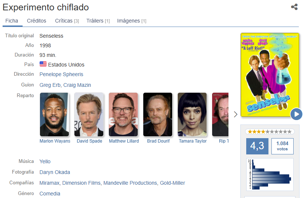Open the Yello music link
The image size is (304, 198).
pos(45,161)
